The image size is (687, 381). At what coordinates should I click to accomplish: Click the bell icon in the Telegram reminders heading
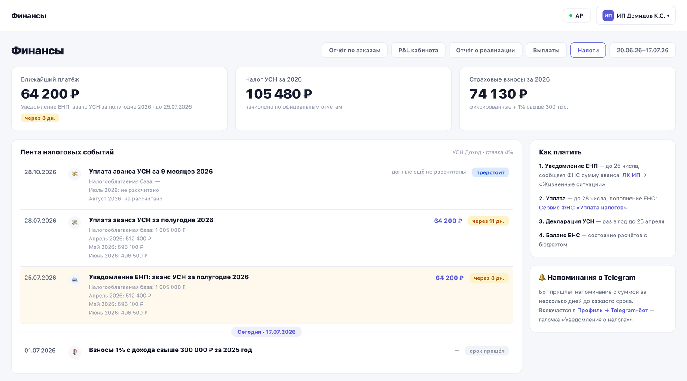point(542,278)
